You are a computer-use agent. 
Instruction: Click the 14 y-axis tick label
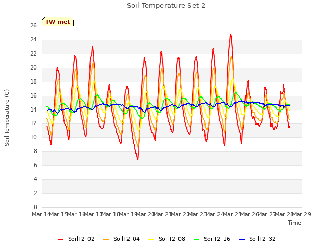[33, 109]
